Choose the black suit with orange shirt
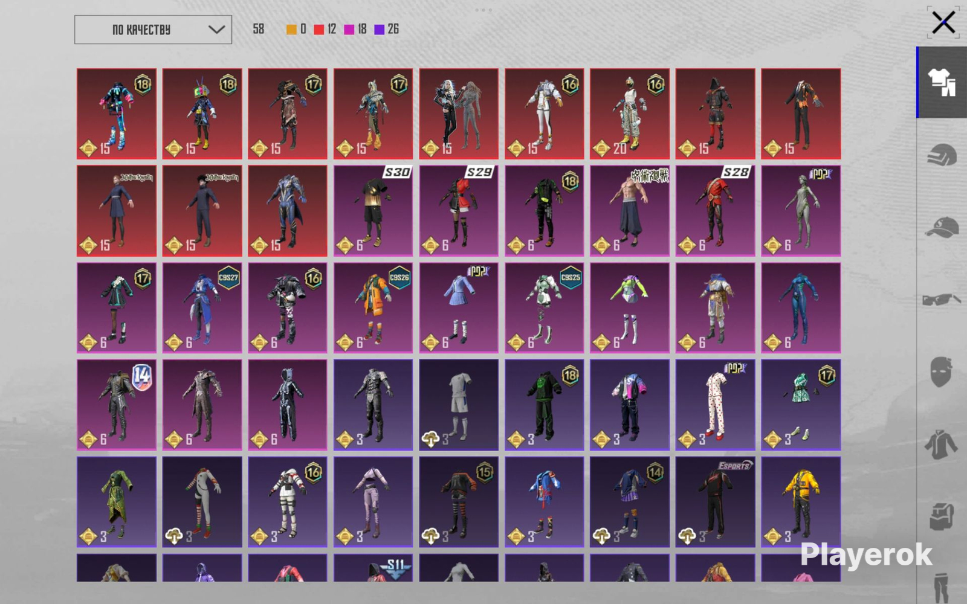The height and width of the screenshot is (604, 967). (801, 114)
